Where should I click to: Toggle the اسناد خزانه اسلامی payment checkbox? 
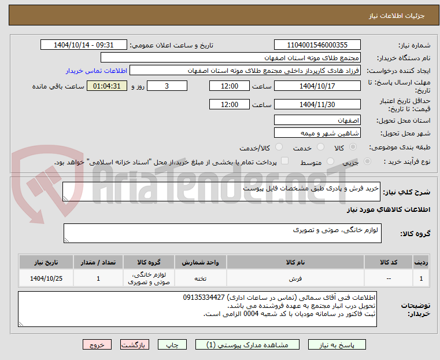[x=284, y=161]
